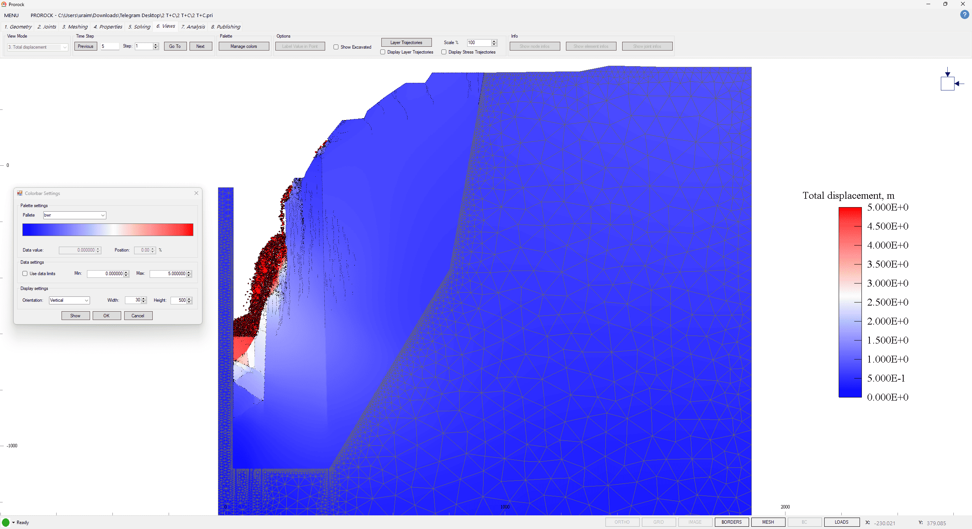Viewport: 972px width, 529px height.
Task: Toggle LOADS display in status bar
Action: [x=841, y=522]
